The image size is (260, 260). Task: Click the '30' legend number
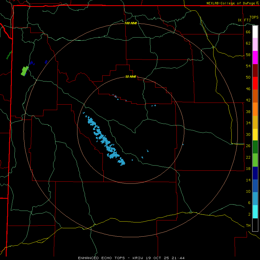click(248, 134)
